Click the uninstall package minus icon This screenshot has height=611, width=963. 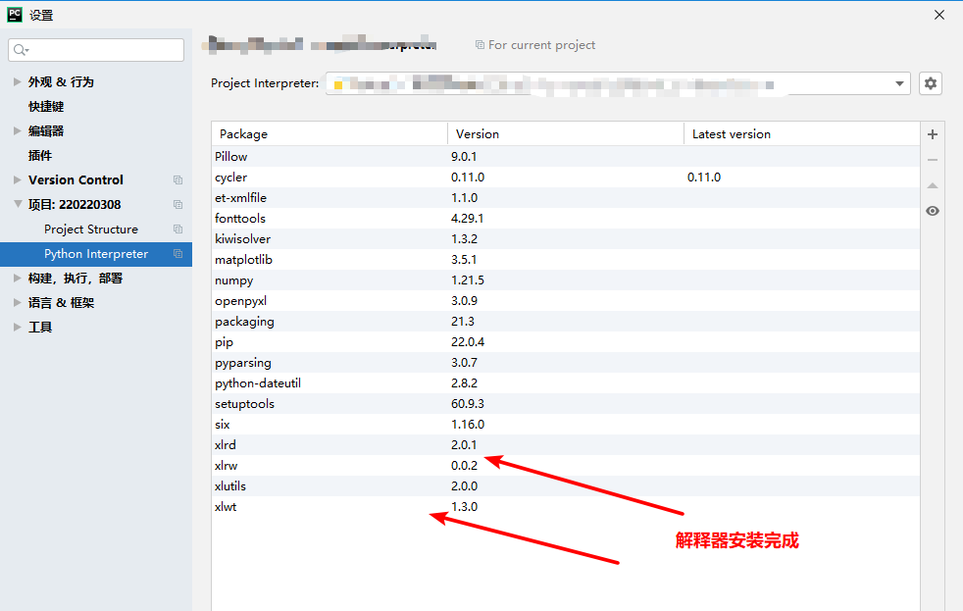(932, 159)
